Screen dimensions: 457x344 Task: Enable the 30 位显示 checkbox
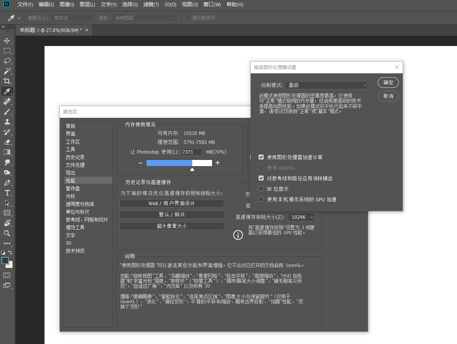coord(261,188)
